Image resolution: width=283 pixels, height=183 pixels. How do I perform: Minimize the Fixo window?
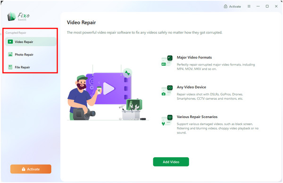click(x=258, y=6)
